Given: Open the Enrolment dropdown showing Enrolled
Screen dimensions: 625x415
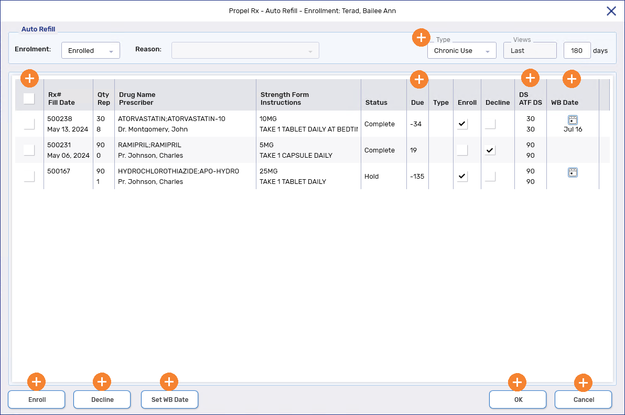Looking at the screenshot, I should [90, 50].
